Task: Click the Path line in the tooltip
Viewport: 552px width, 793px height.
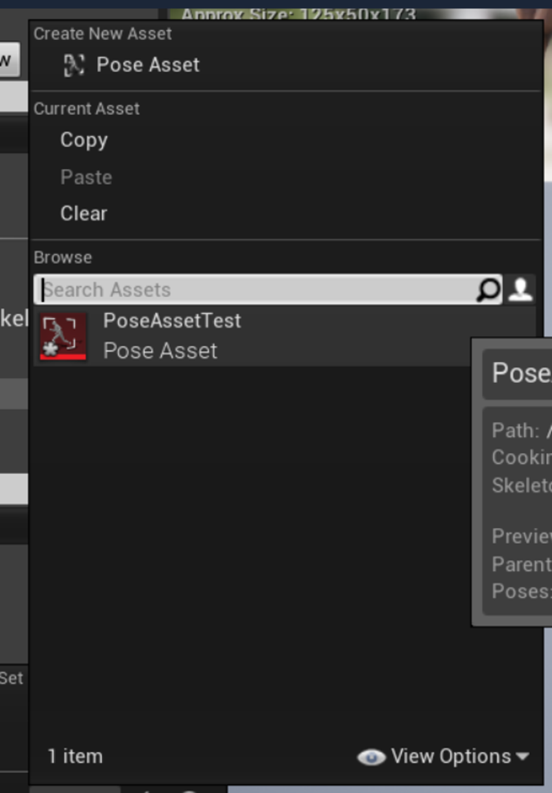Action: [x=522, y=430]
